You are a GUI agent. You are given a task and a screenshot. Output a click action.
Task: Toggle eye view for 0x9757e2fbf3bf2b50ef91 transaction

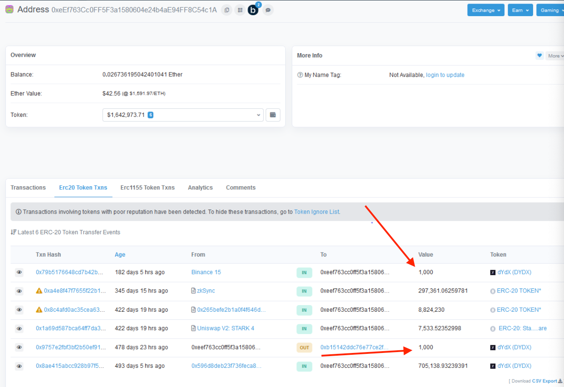pyautogui.click(x=19, y=347)
